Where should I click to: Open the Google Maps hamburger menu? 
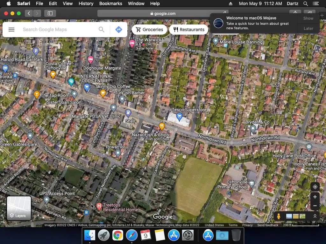[11, 30]
